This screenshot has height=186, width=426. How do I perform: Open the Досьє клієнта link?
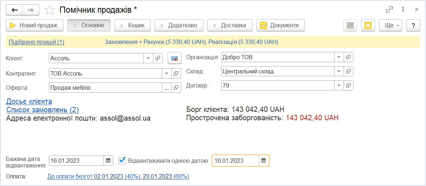click(29, 101)
